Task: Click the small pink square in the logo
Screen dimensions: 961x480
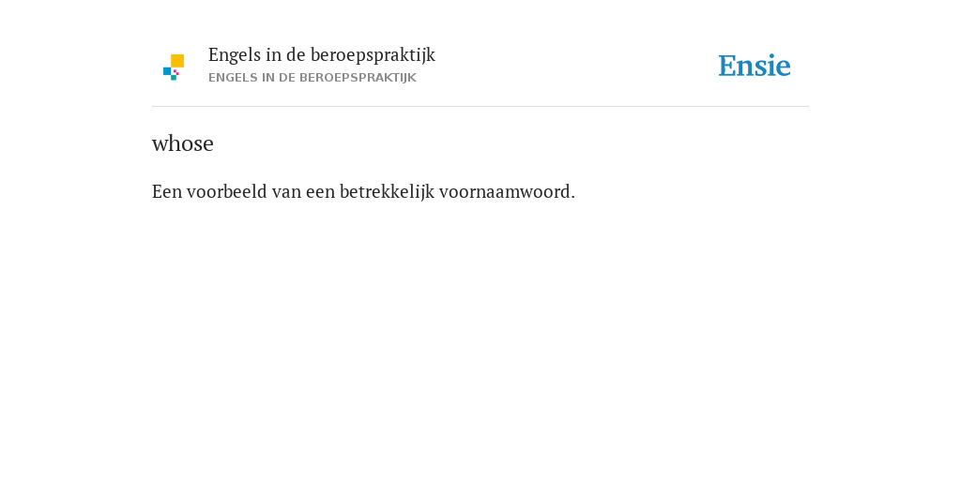Action: [x=175, y=71]
